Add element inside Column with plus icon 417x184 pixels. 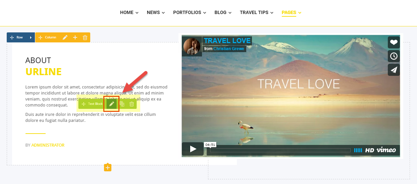click(75, 37)
